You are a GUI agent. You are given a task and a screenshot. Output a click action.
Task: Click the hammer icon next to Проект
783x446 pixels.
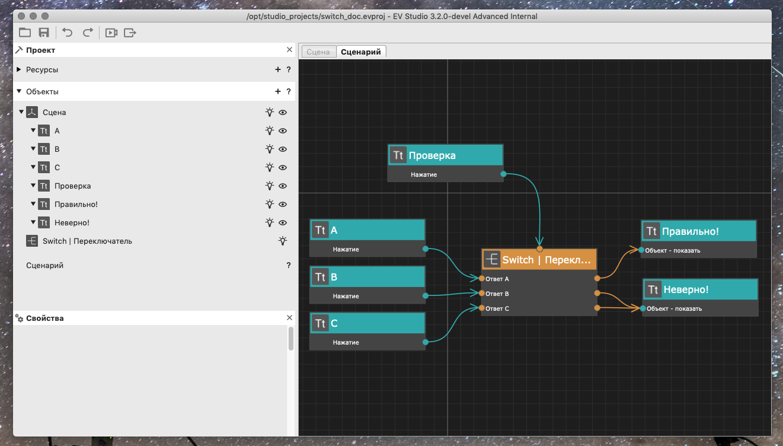pyautogui.click(x=18, y=50)
